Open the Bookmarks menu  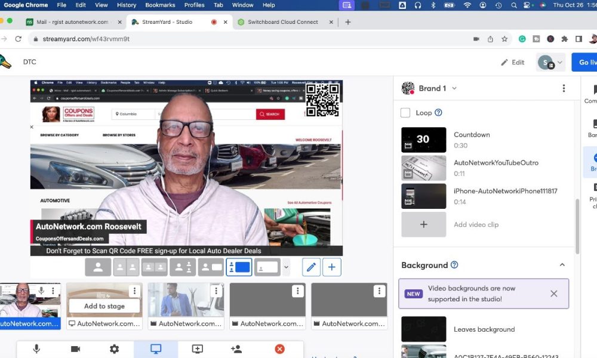click(x=160, y=5)
